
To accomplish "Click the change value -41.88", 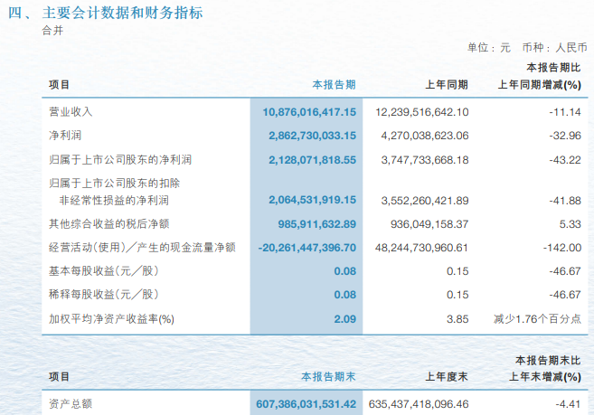I will pyautogui.click(x=565, y=200).
